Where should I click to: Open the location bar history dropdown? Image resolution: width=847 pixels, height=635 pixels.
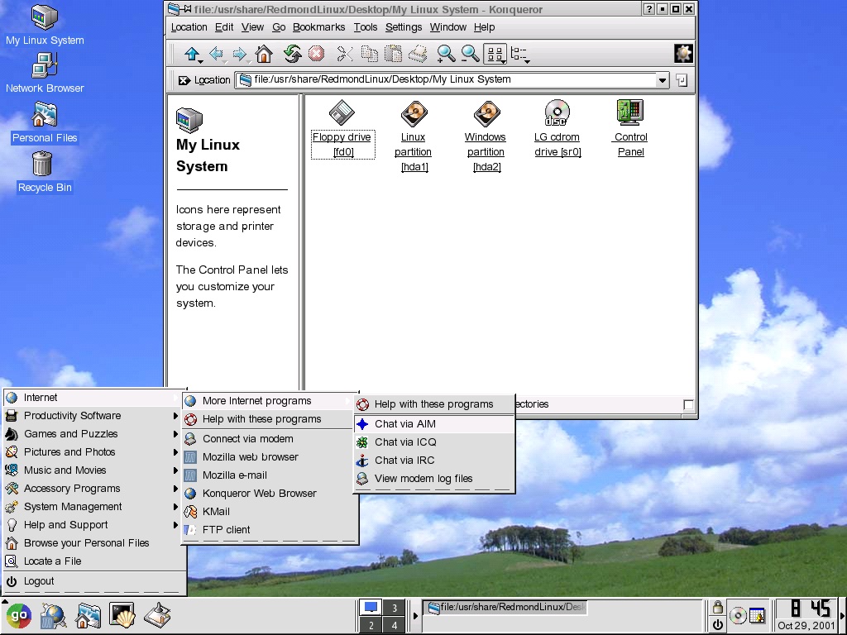[663, 80]
